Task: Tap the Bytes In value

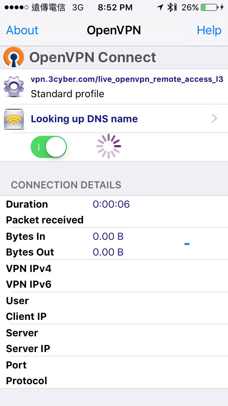Action: tap(108, 236)
